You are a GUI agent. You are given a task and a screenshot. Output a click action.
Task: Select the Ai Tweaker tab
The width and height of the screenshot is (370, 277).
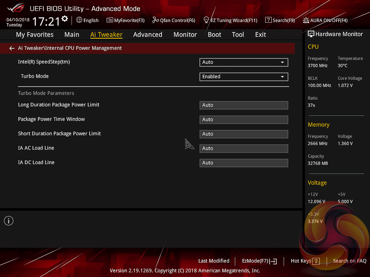click(106, 35)
